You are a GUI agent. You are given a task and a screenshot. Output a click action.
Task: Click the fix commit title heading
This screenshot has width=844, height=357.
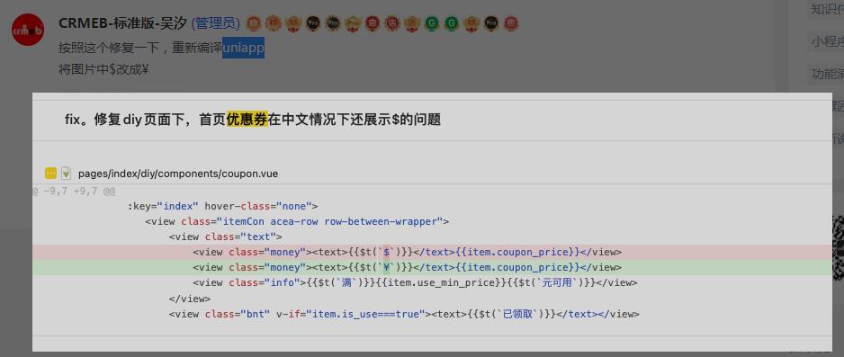point(253,120)
